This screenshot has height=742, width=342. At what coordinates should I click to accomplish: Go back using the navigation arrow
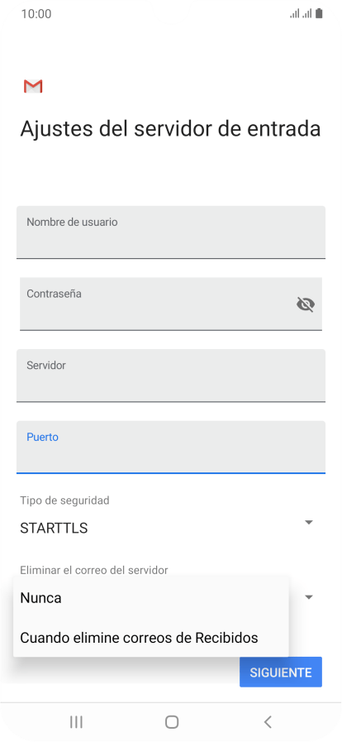pos(268,721)
